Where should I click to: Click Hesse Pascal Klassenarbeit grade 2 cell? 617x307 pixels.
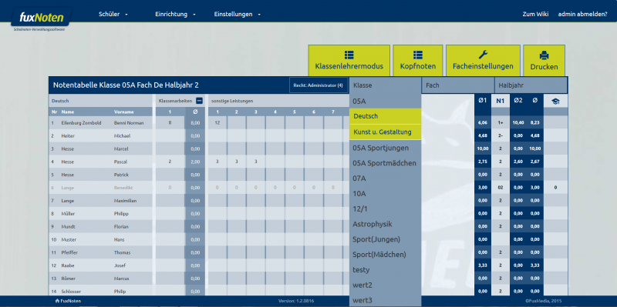tap(170, 162)
